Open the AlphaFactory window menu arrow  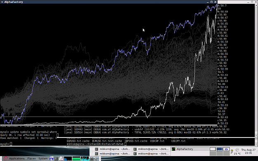point(2,2)
